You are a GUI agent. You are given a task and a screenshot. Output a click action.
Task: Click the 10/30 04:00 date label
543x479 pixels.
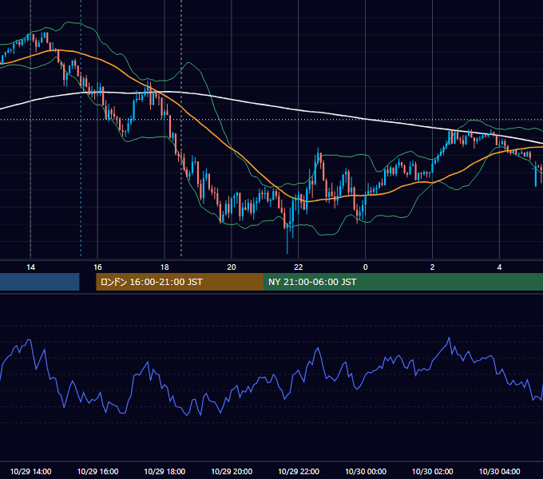499,471
